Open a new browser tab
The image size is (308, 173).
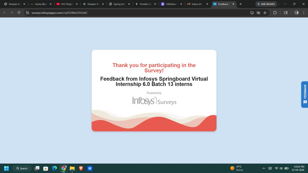(240, 4)
